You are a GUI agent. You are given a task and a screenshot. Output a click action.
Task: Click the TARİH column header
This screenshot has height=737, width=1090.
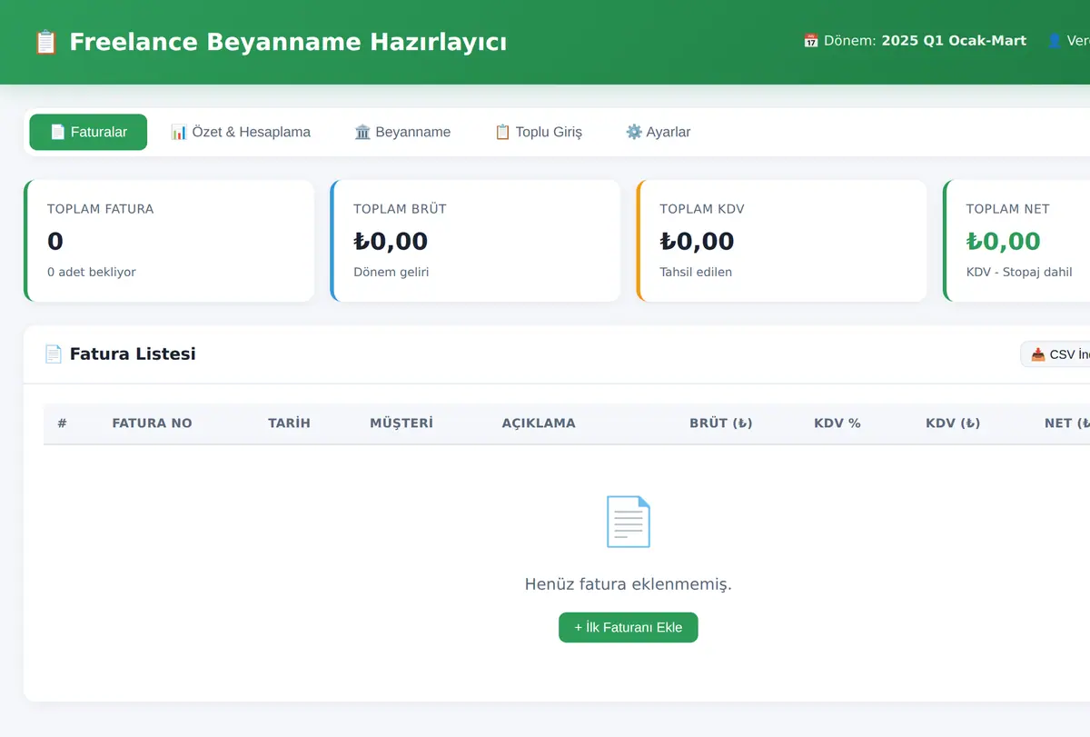coord(289,423)
